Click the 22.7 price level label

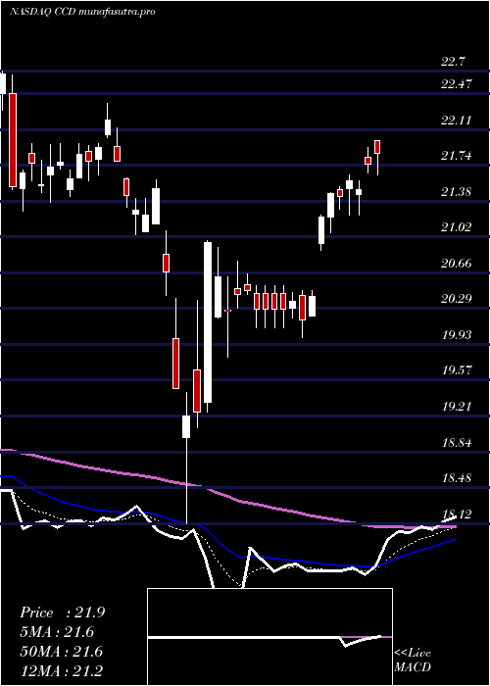tap(453, 62)
